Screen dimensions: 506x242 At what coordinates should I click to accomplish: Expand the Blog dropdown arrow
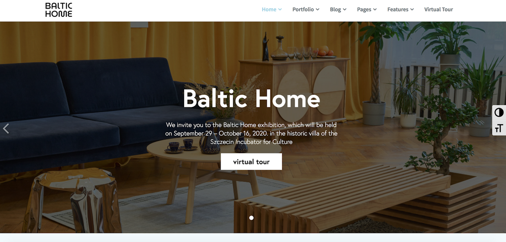(x=345, y=10)
